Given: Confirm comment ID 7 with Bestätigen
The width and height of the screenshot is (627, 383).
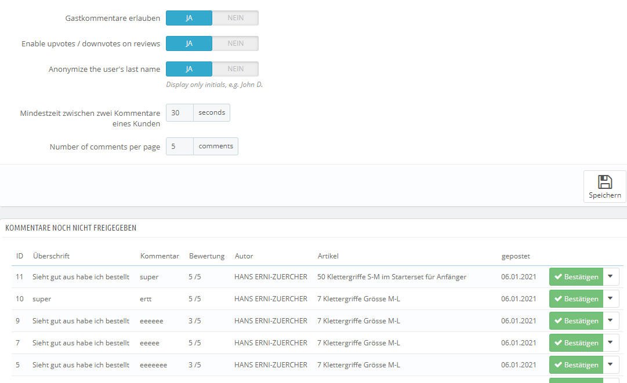Looking at the screenshot, I should (x=576, y=342).
